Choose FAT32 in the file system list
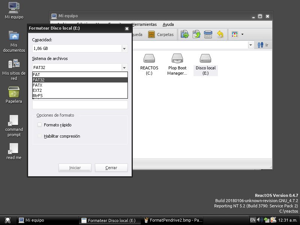 pos(80,80)
